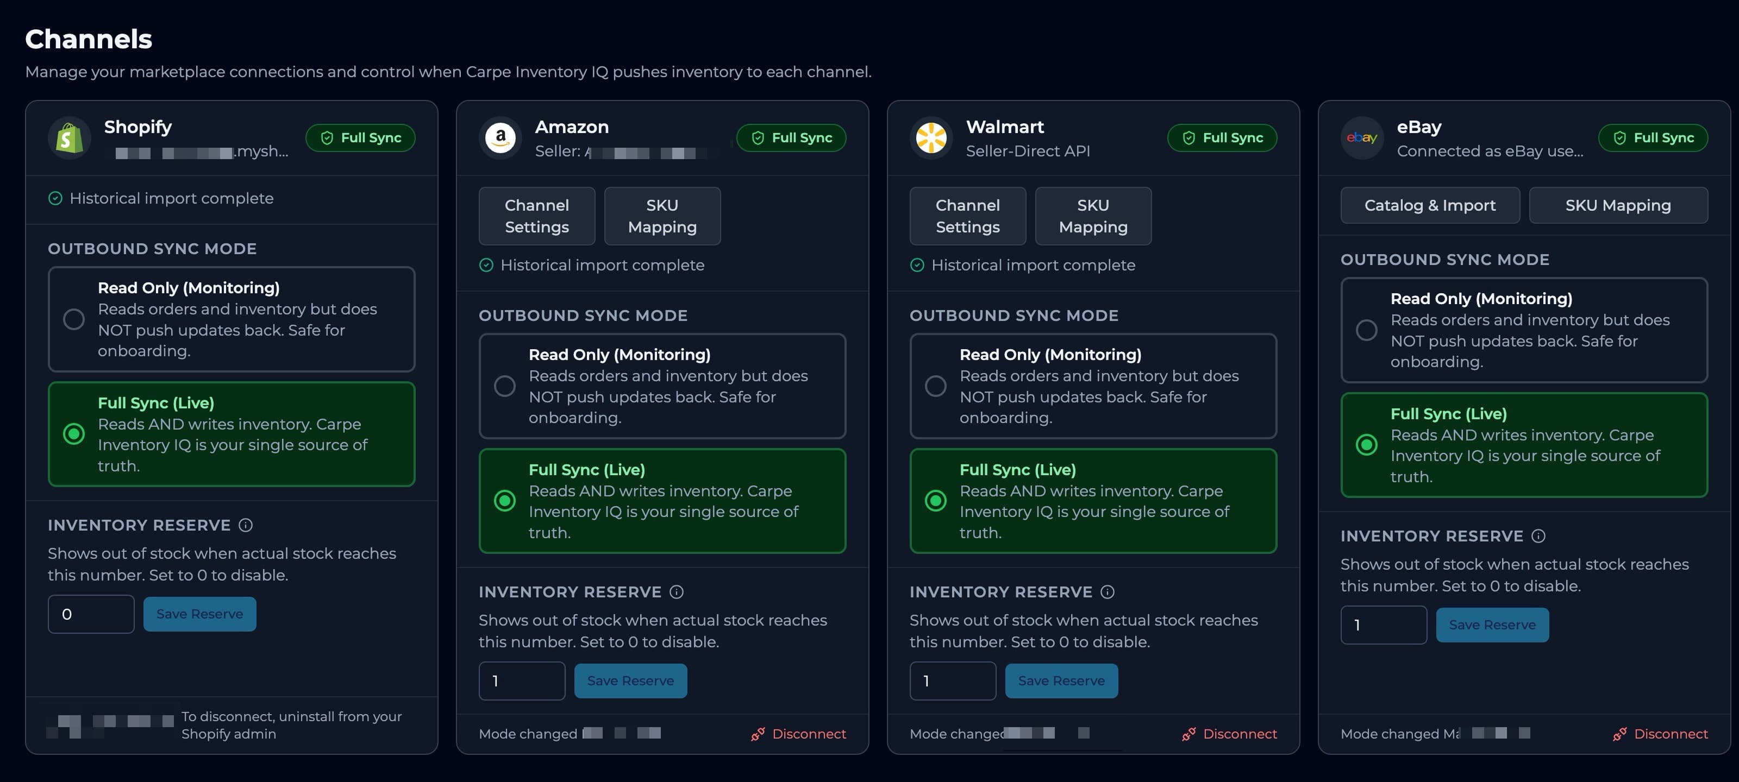
Task: Click the Amazon logo icon
Action: 500,137
